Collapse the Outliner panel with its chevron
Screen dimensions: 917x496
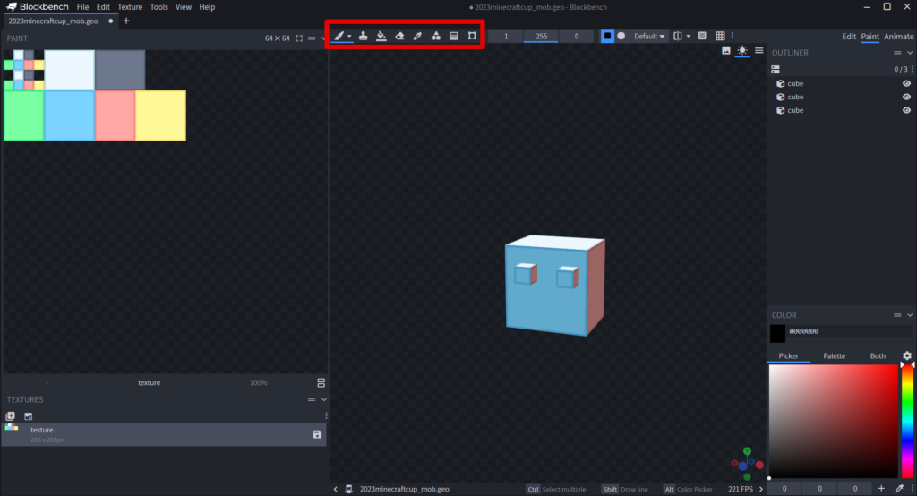click(x=911, y=53)
